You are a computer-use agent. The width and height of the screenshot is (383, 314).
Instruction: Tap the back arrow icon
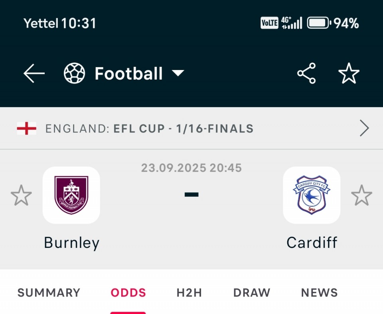(34, 74)
